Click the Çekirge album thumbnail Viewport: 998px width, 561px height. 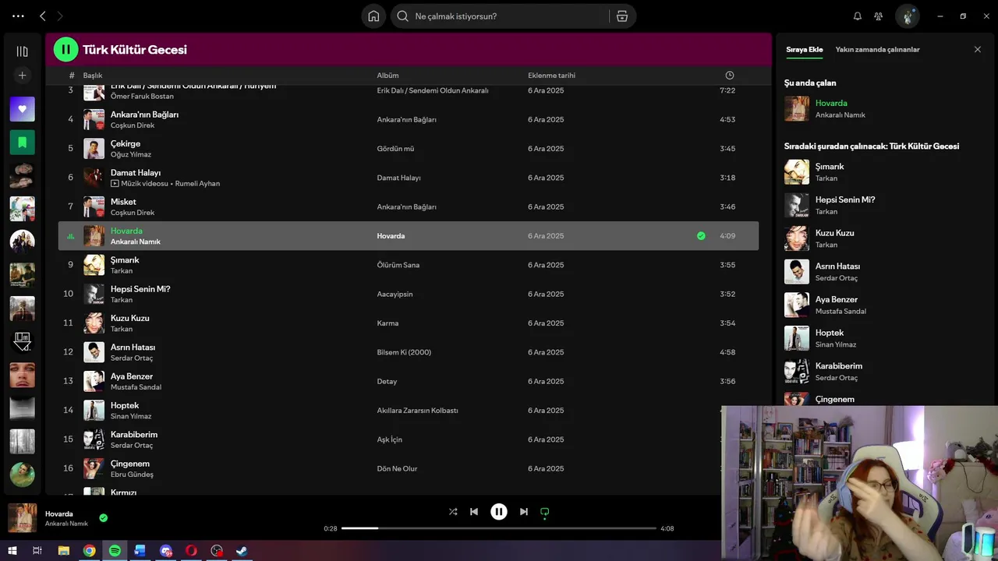(x=94, y=149)
